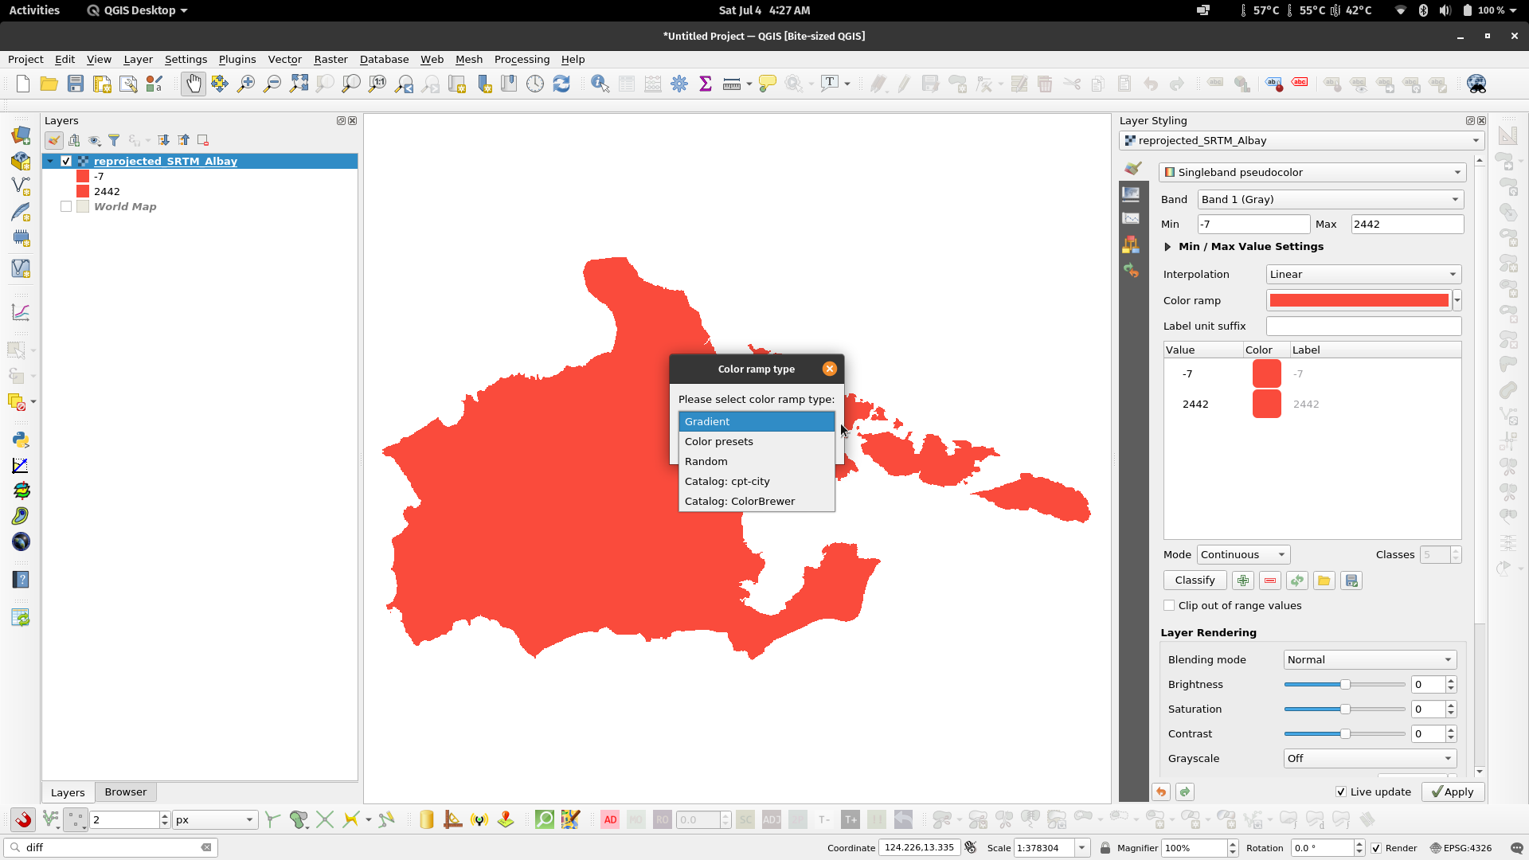Click the Refresh map icon
This screenshot has width=1529, height=860.
(561, 84)
